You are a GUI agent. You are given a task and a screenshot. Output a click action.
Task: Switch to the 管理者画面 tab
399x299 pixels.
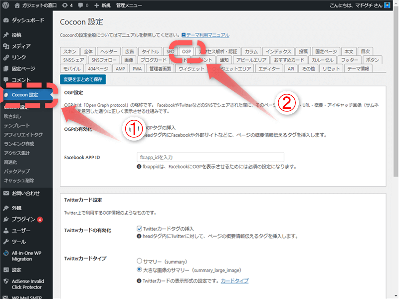pos(160,69)
